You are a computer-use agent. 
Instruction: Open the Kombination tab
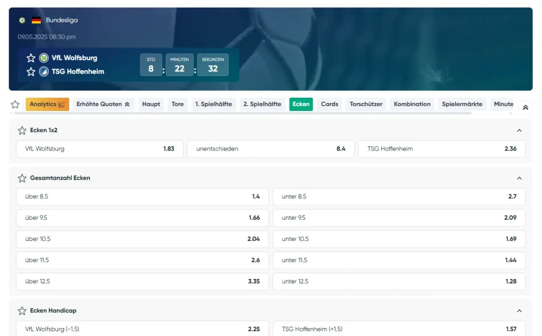tap(412, 104)
